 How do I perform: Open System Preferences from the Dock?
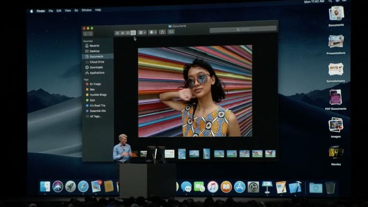(x=253, y=187)
